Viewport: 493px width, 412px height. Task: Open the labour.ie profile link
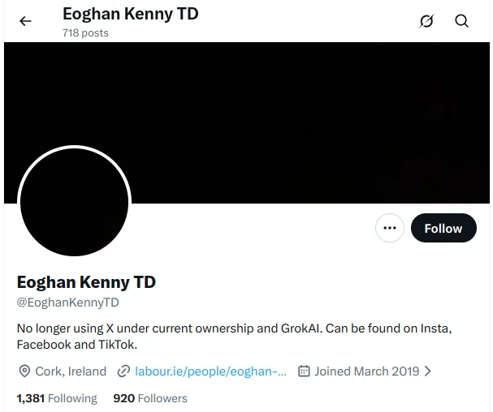(210, 371)
